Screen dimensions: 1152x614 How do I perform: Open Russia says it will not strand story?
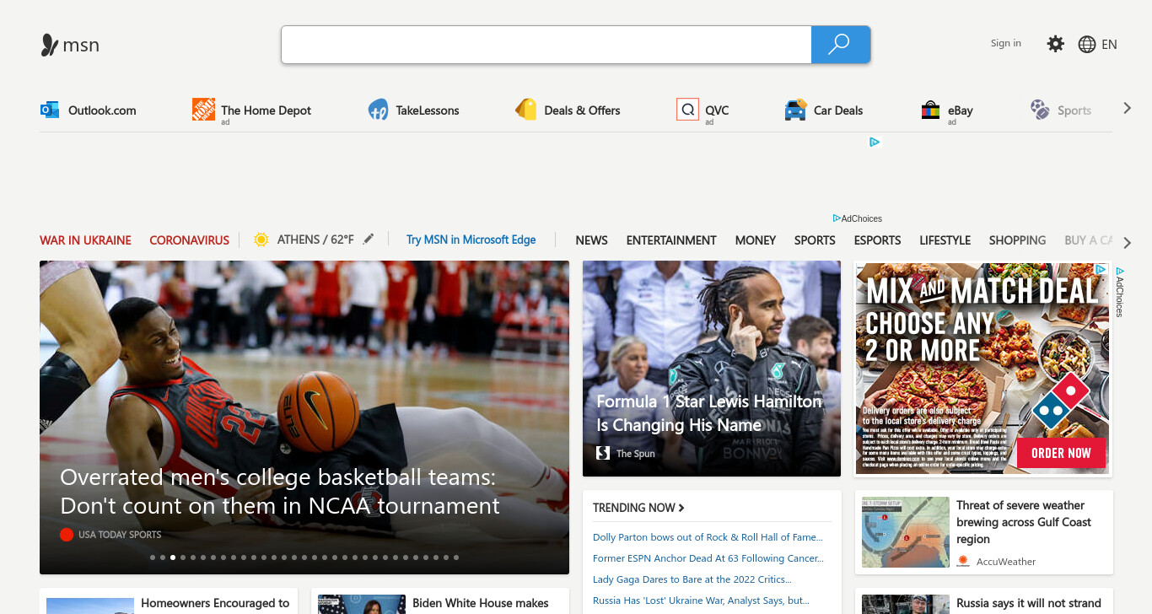pos(1029,603)
